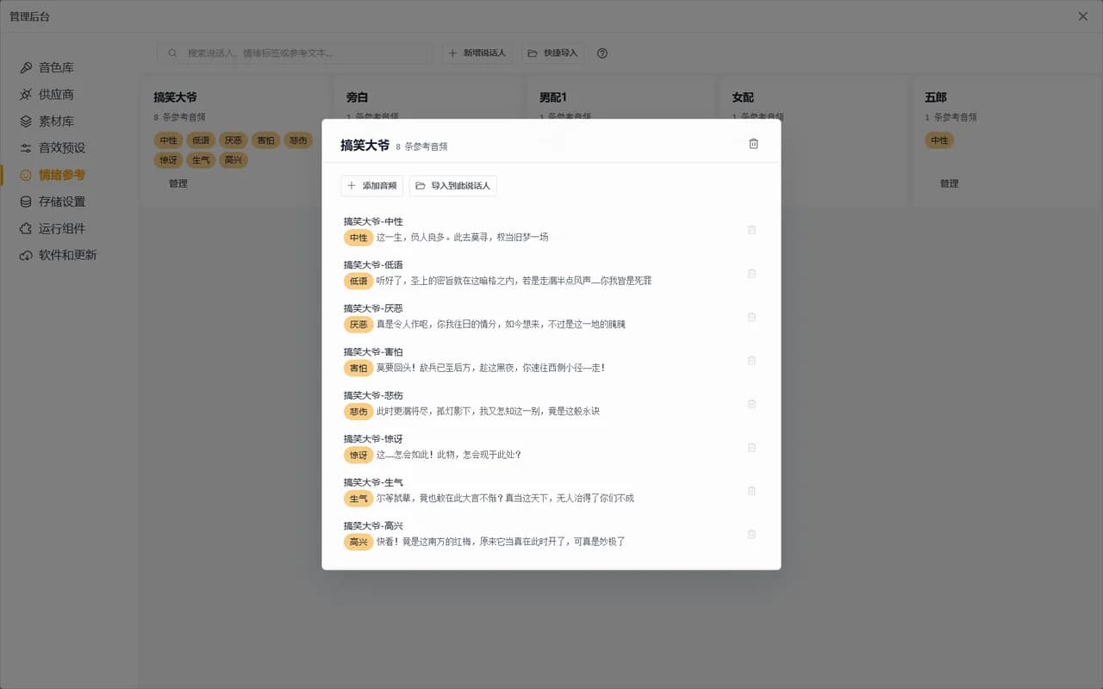The image size is (1103, 689).
Task: Remove the 搞笑大爷-生气 audio entry
Action: point(751,491)
